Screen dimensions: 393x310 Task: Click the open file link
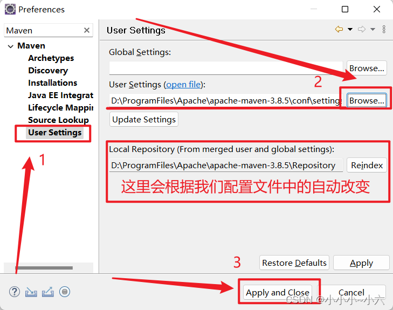(183, 85)
